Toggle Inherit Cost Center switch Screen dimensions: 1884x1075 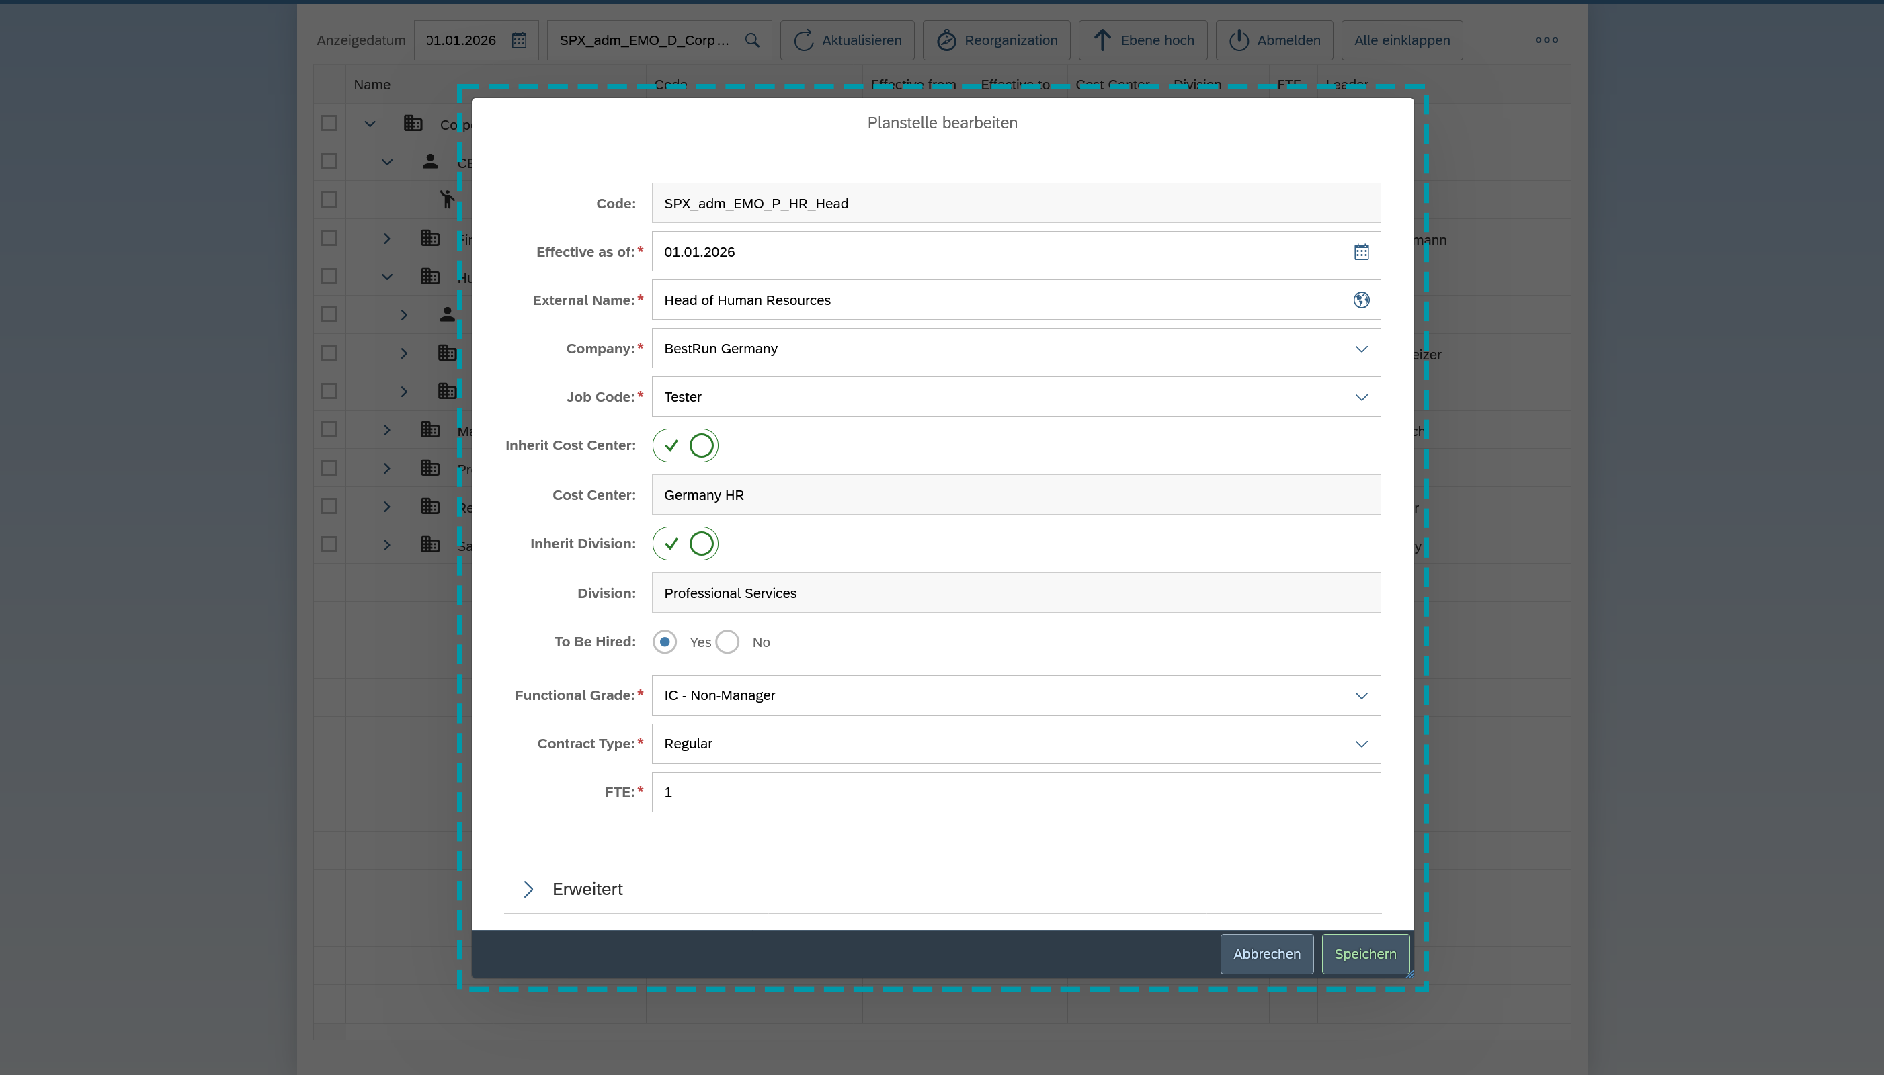pyautogui.click(x=686, y=445)
